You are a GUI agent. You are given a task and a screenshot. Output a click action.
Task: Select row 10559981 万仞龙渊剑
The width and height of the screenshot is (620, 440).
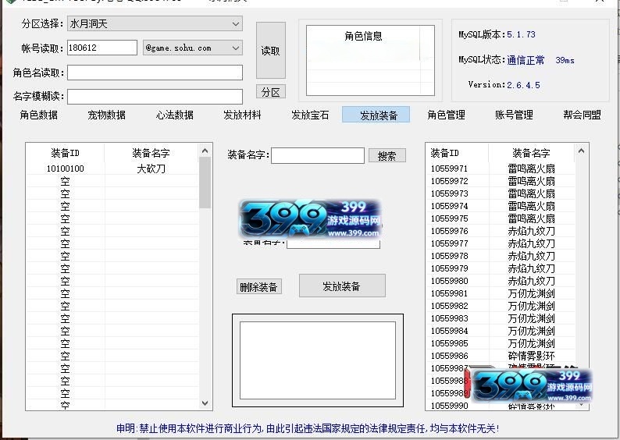tap(501, 293)
